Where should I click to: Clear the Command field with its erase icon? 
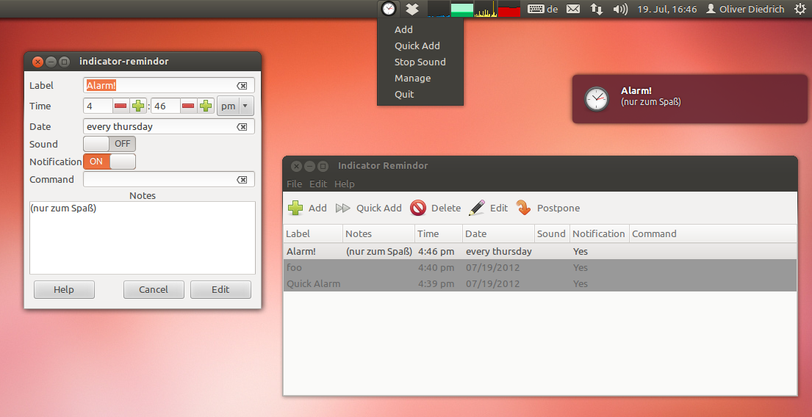point(242,180)
